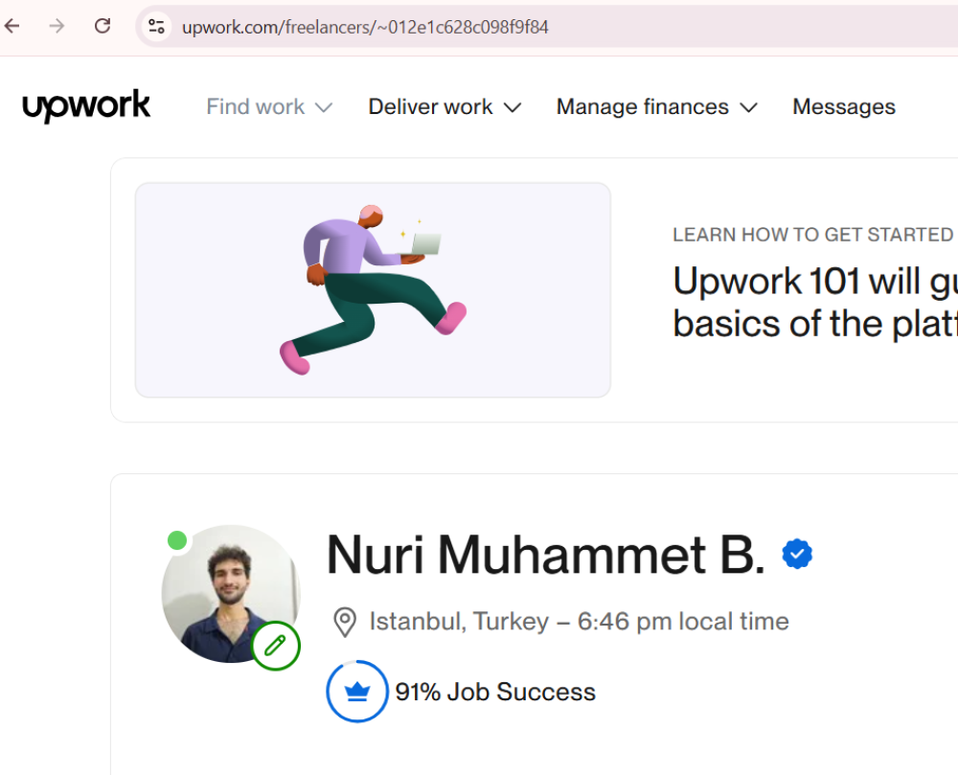
Task: Click the crown Job Success badge
Action: point(357,692)
